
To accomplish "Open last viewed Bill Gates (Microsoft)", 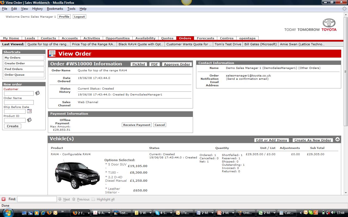I will pyautogui.click(x=260, y=44).
